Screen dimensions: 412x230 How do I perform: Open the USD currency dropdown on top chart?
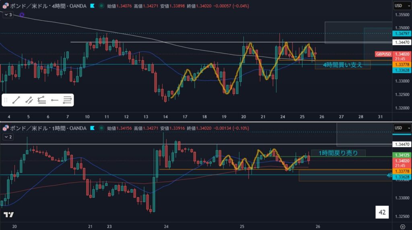click(x=402, y=6)
